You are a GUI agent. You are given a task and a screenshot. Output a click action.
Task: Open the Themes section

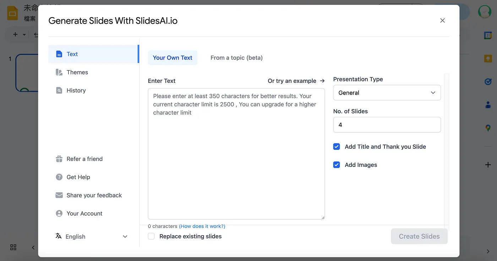(93, 72)
